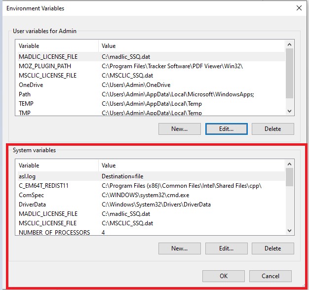Select the asl.log system variable
This screenshot has height=290, width=309.
pyautogui.click(x=28, y=176)
